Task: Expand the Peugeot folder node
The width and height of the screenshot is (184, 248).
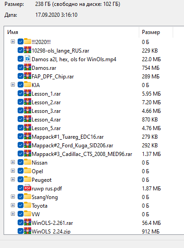Action: click(x=13, y=180)
